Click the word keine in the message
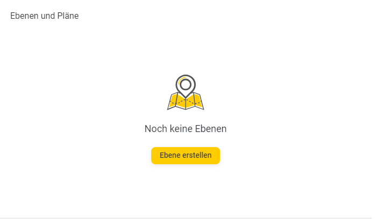375x219 pixels. pos(181,129)
